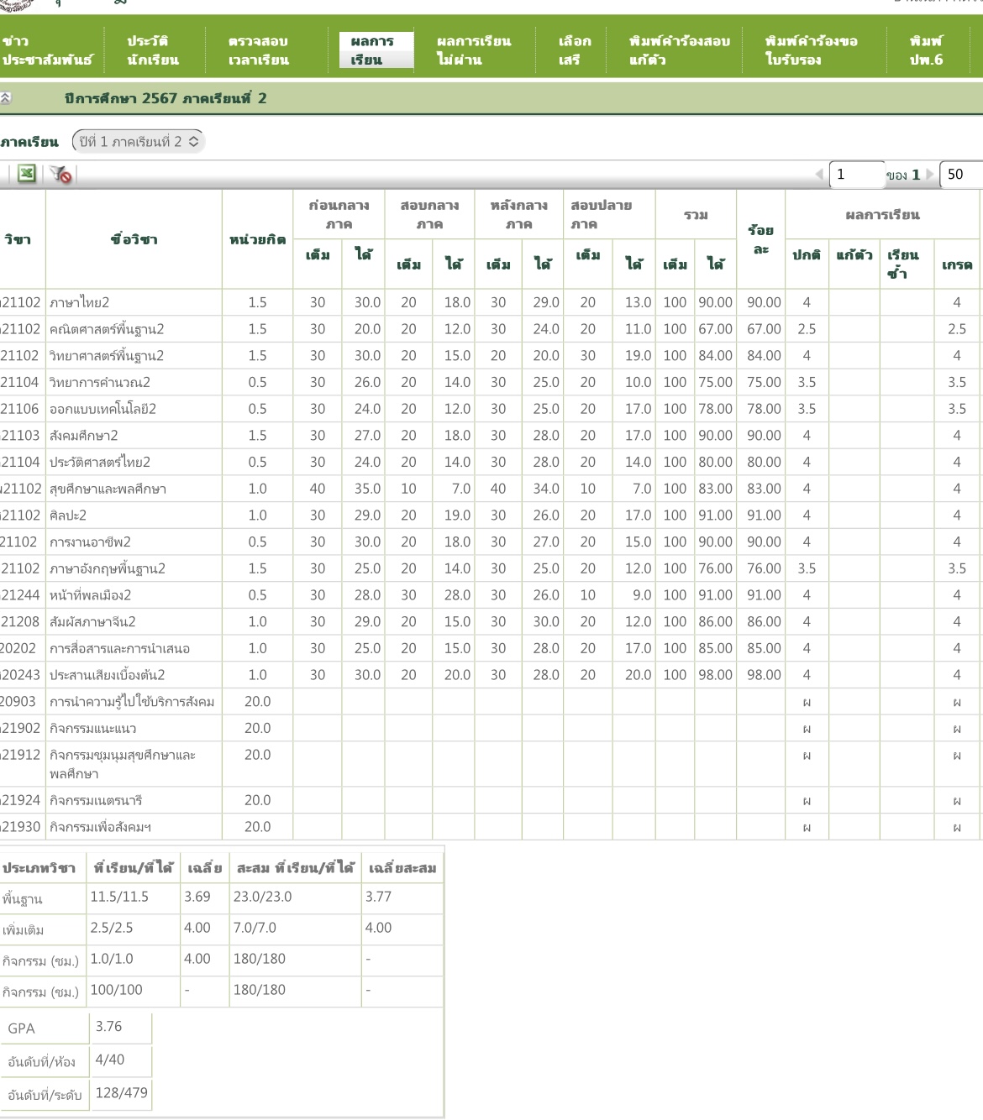This screenshot has width=983, height=1120.
Task: Select the กิจกรรมเพื่อสังคมฯ activity row
Action: pyautogui.click(x=490, y=827)
